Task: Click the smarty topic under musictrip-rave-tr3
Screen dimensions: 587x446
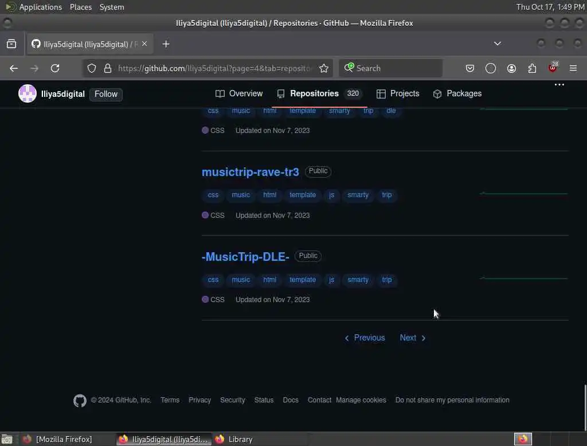Action: pos(358,195)
